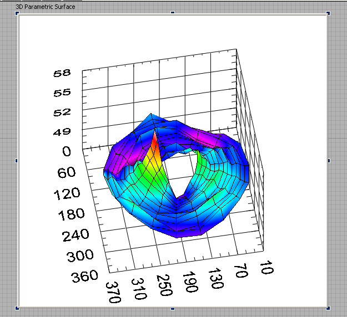Click the axis value '120'
Viewport: 347px width, 317px height.
[67, 193]
